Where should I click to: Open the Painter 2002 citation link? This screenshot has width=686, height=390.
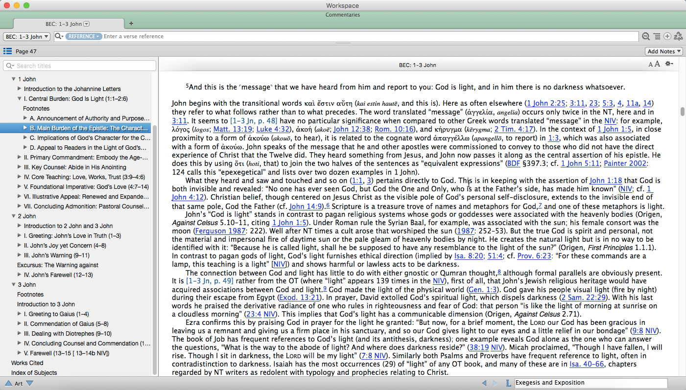coord(625,163)
